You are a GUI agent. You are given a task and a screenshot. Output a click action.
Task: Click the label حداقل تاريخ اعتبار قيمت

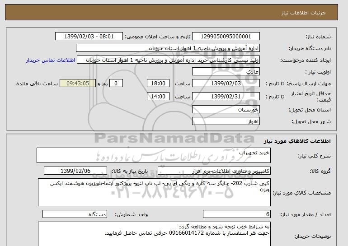click(x=311, y=97)
